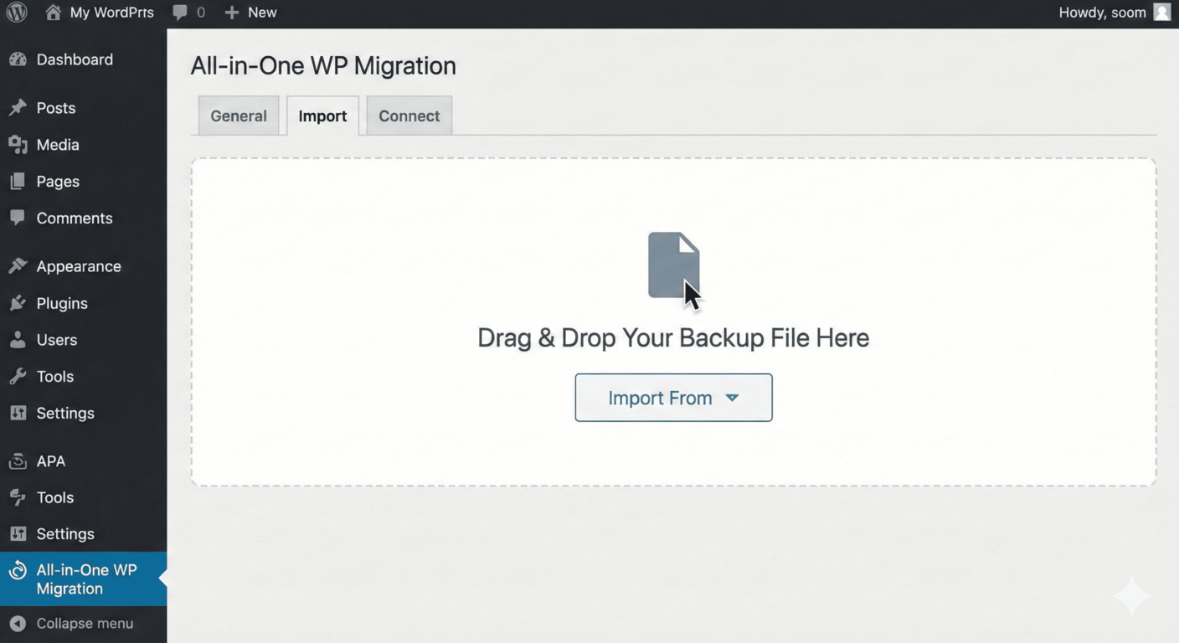
Task: Click Drag & Drop Your Backup File Here area
Action: pyautogui.click(x=672, y=338)
